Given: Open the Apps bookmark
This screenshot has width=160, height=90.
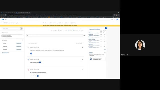Looking at the screenshot, I should pos(2,17).
